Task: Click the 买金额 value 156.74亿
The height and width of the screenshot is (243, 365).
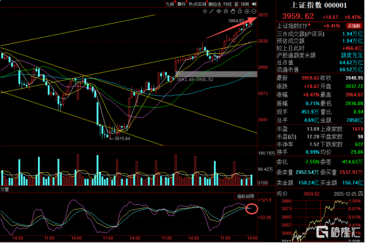Action: point(353,183)
